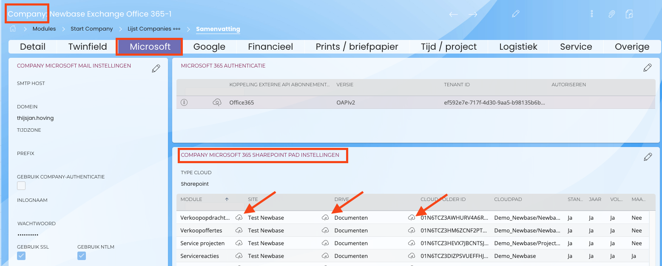The width and height of the screenshot is (662, 266).
Task: Select folder ID 01N6TCZ3HM6ZCNF2PT
Action: [455, 230]
